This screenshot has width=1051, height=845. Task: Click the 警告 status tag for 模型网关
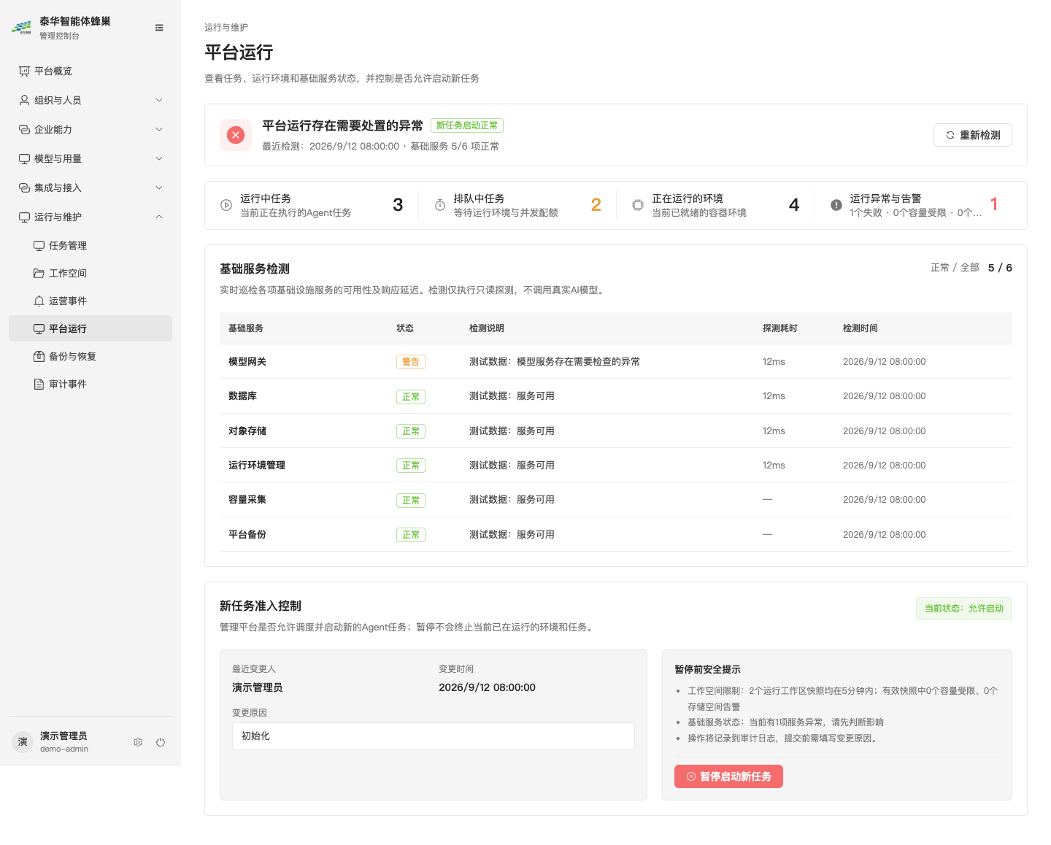pyautogui.click(x=411, y=362)
